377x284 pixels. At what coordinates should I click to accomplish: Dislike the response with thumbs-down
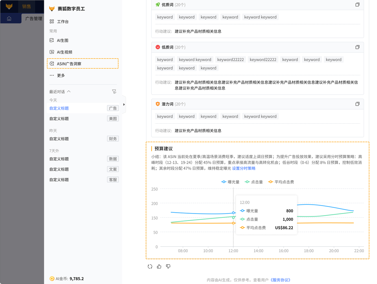168,266
